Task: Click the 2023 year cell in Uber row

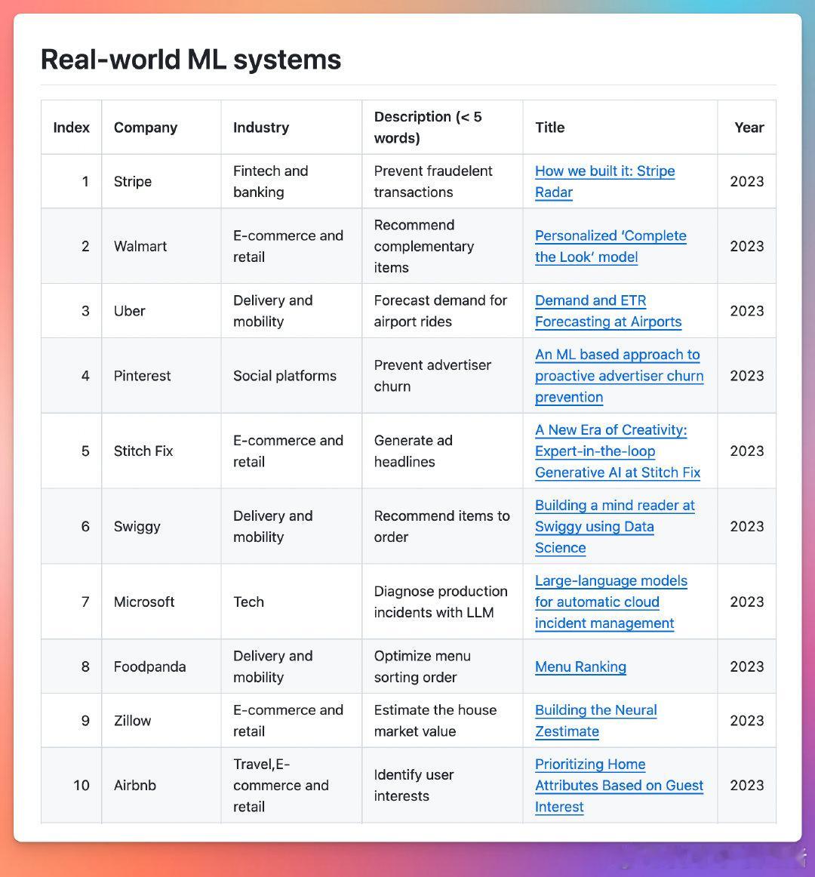Action: [747, 311]
